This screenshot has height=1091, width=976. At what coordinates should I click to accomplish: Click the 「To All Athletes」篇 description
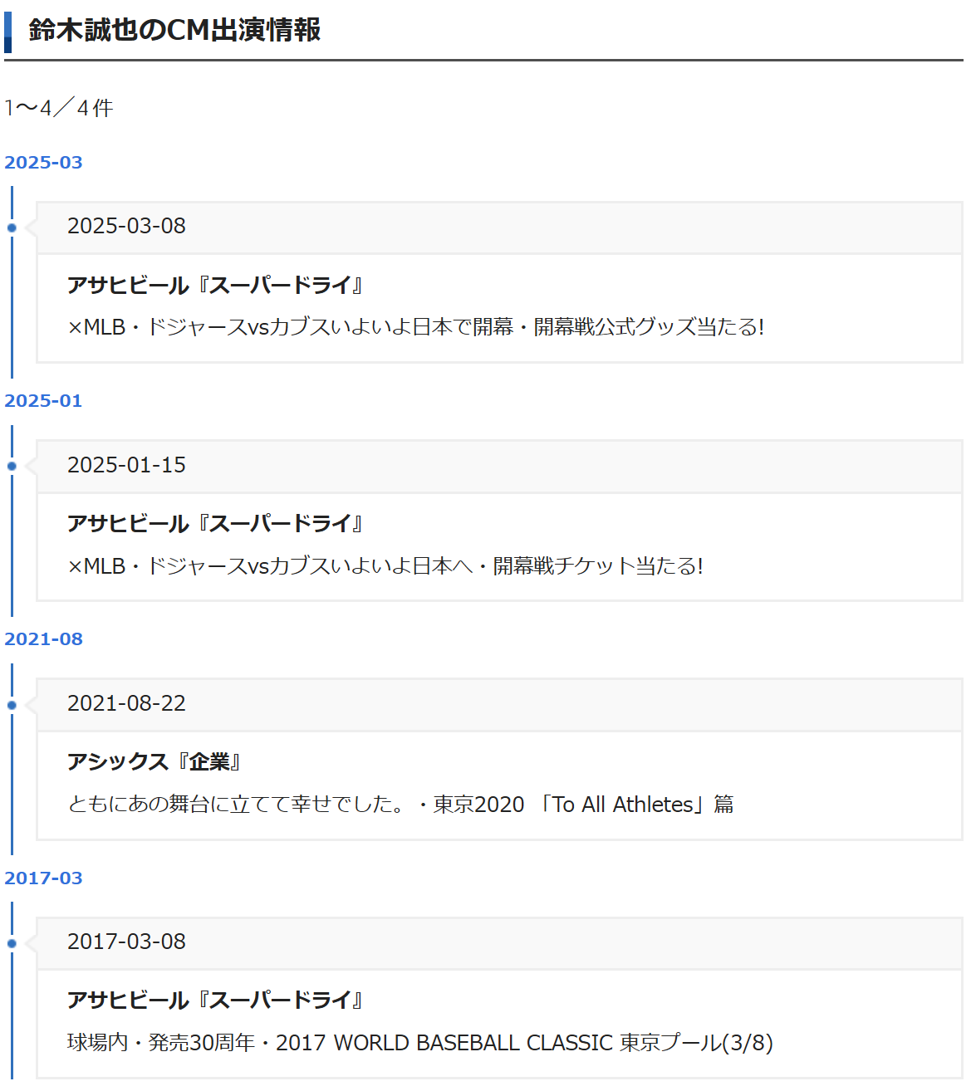tap(400, 805)
